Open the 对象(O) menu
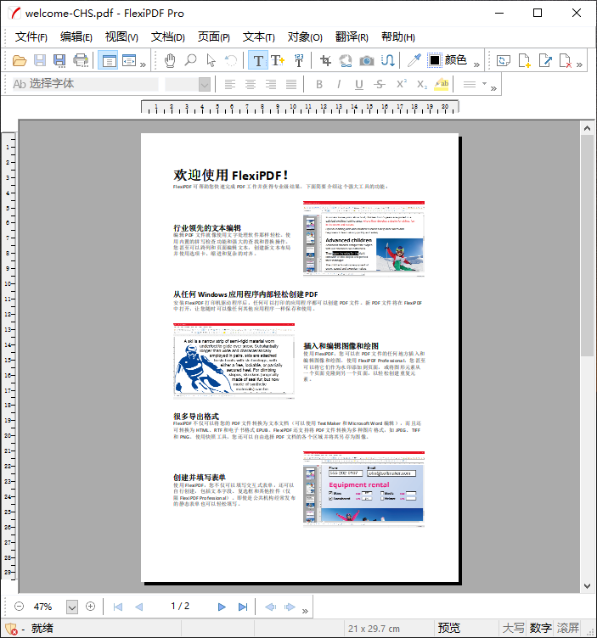This screenshot has width=597, height=638. click(x=305, y=37)
